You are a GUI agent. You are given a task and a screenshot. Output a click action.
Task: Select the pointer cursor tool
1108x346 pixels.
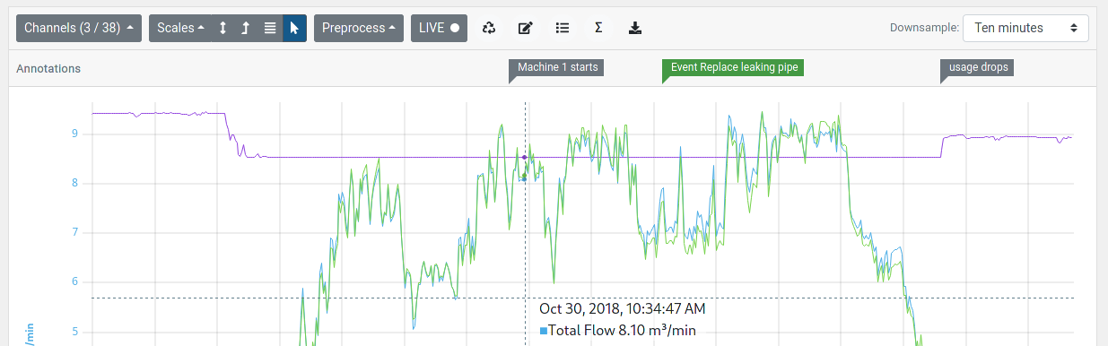click(295, 28)
